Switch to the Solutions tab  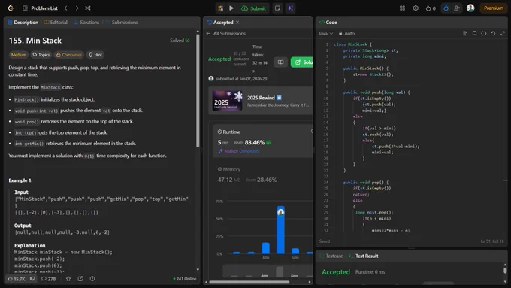point(86,22)
